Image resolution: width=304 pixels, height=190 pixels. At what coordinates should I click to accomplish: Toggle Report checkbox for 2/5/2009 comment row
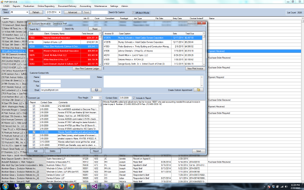click(x=34, y=109)
